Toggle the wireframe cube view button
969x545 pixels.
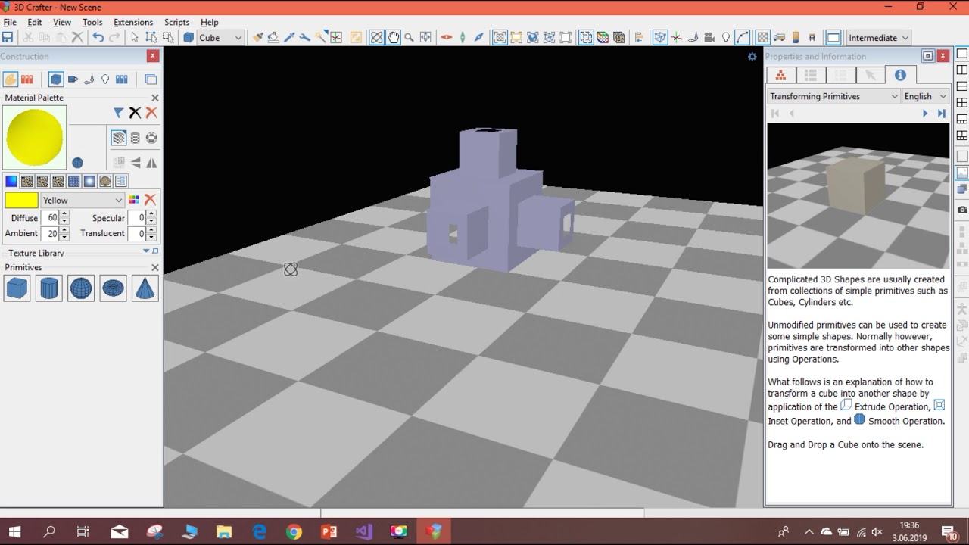[x=660, y=37]
